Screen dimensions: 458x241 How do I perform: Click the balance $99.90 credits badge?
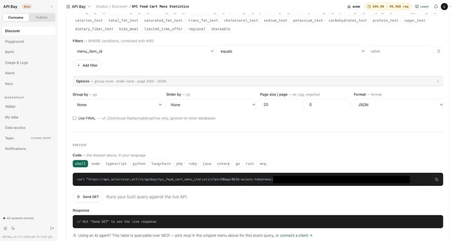pyautogui.click(x=388, y=6)
